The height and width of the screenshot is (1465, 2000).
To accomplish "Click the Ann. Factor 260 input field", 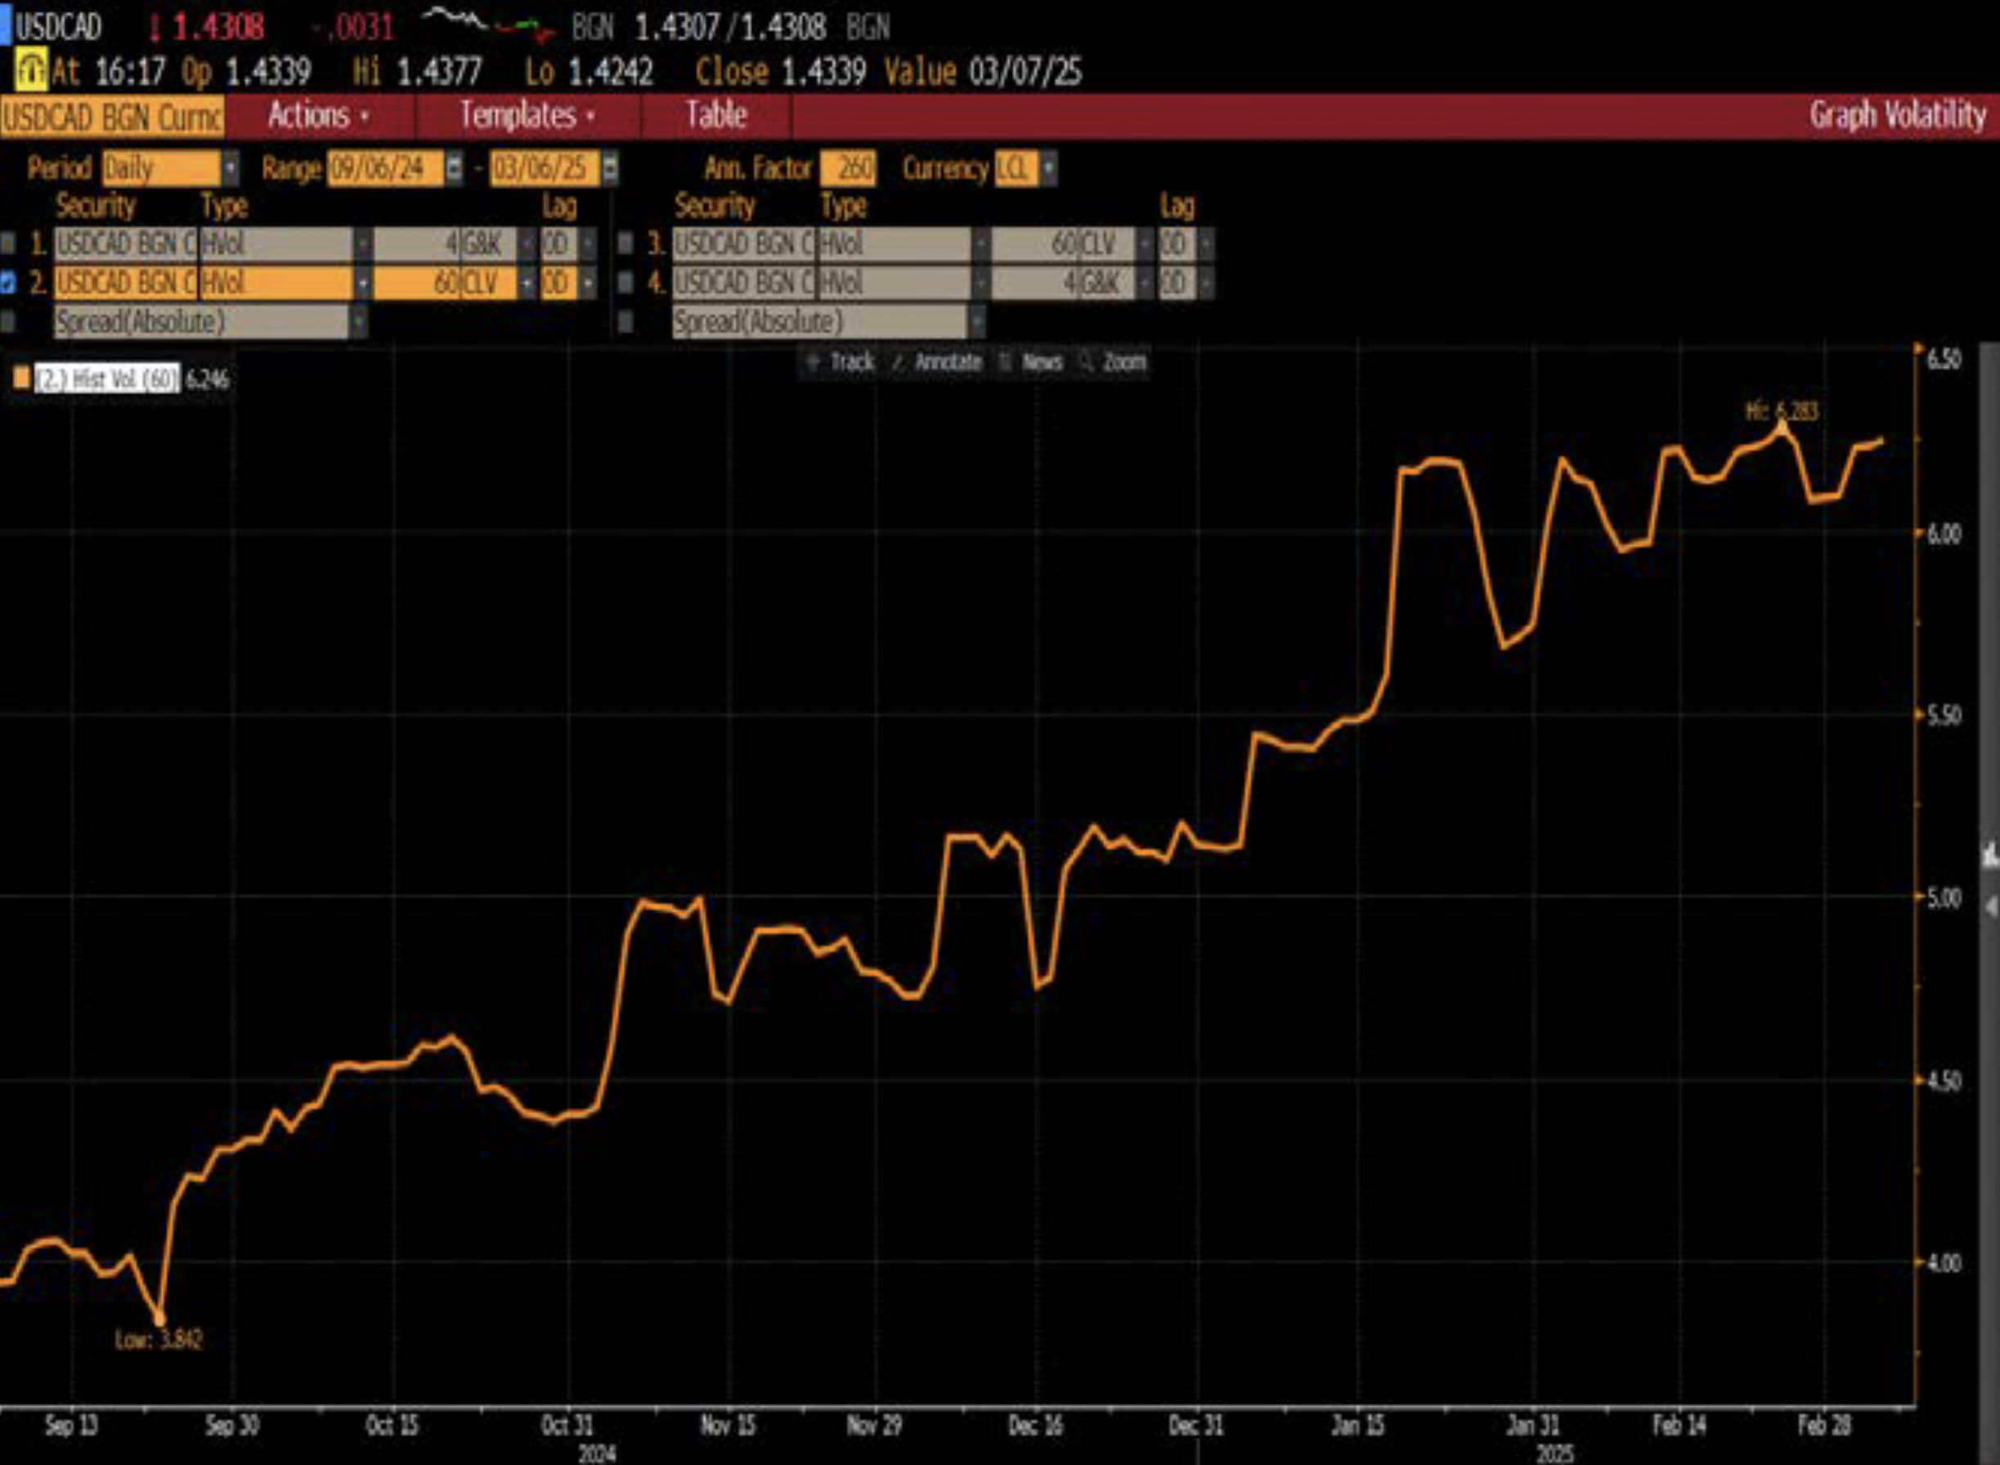I will tap(847, 168).
